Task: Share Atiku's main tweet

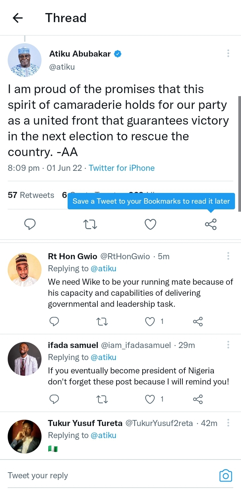Action: (x=211, y=224)
